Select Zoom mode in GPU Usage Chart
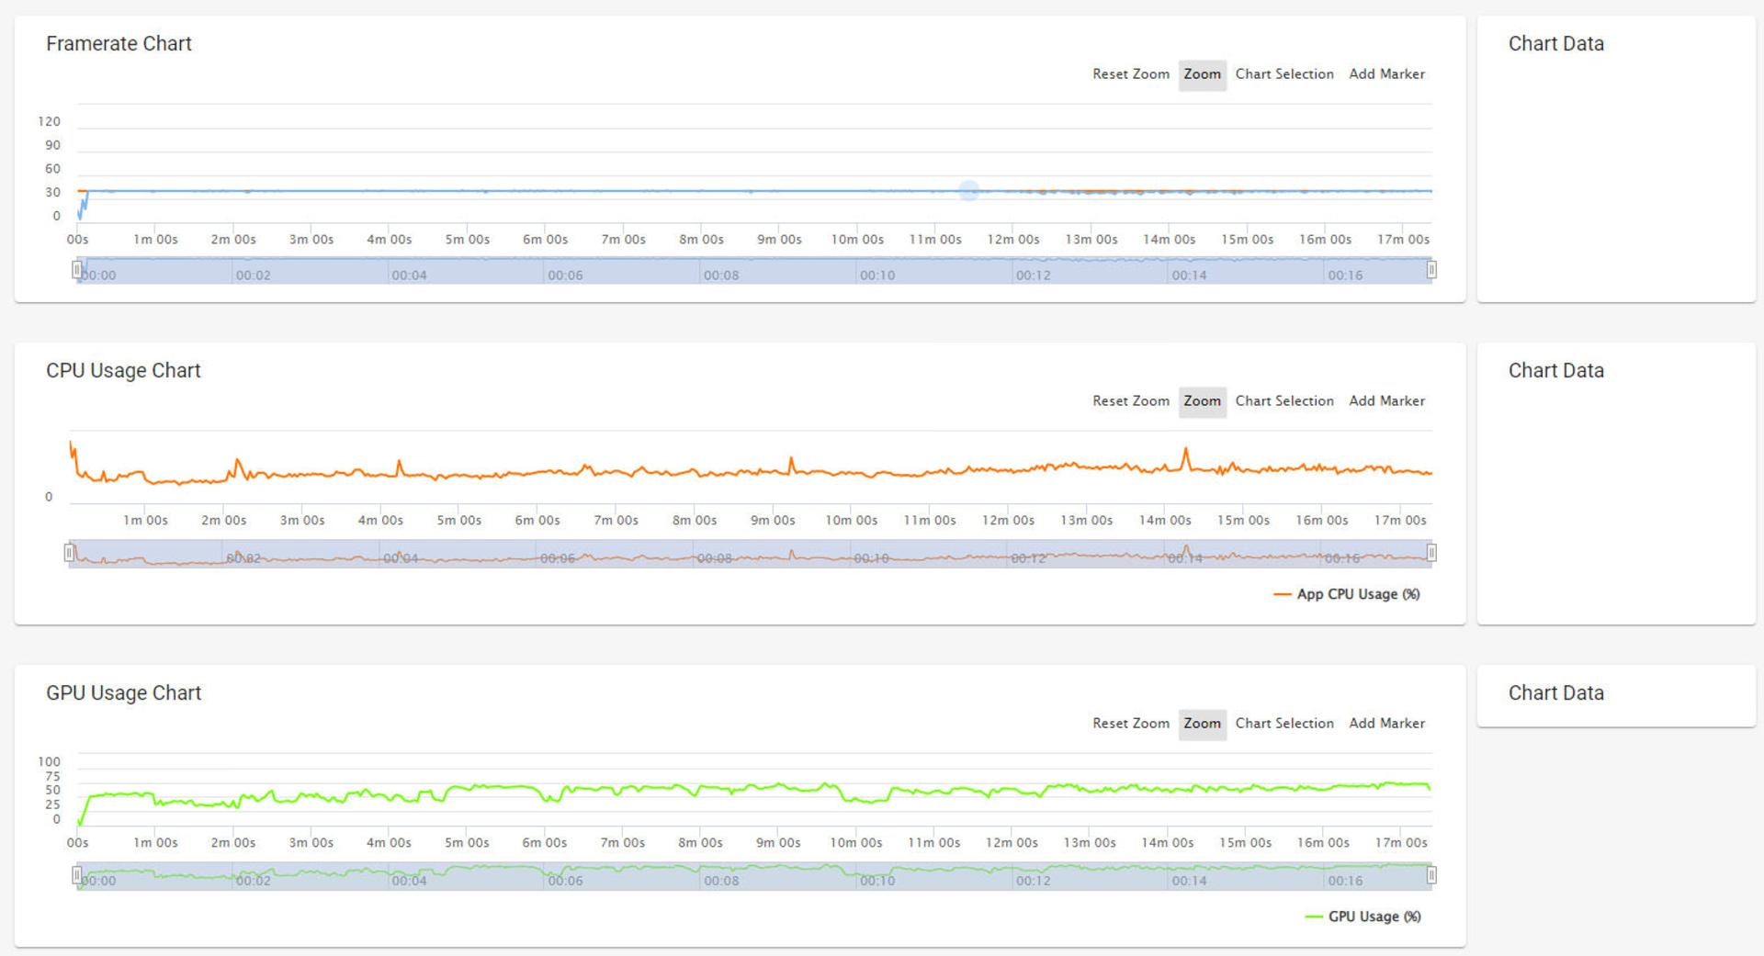 1202,724
